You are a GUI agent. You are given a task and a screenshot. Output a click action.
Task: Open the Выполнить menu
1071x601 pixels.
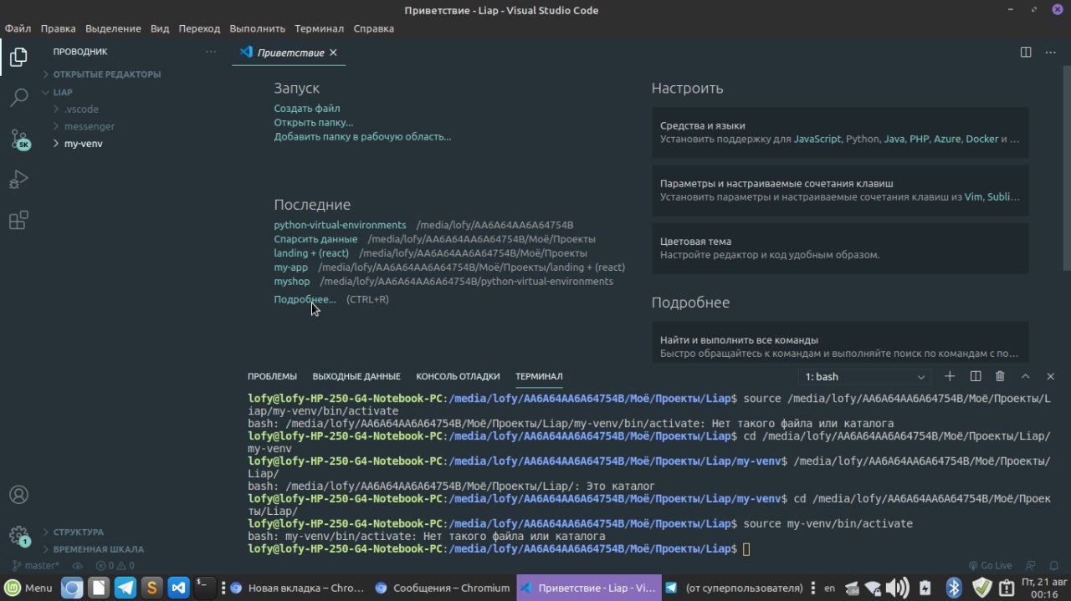tap(259, 28)
